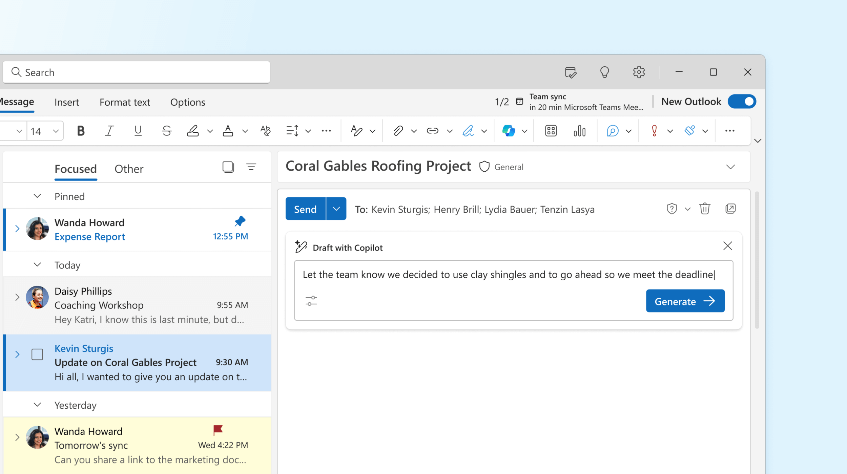Click the Attach file icon

click(396, 130)
